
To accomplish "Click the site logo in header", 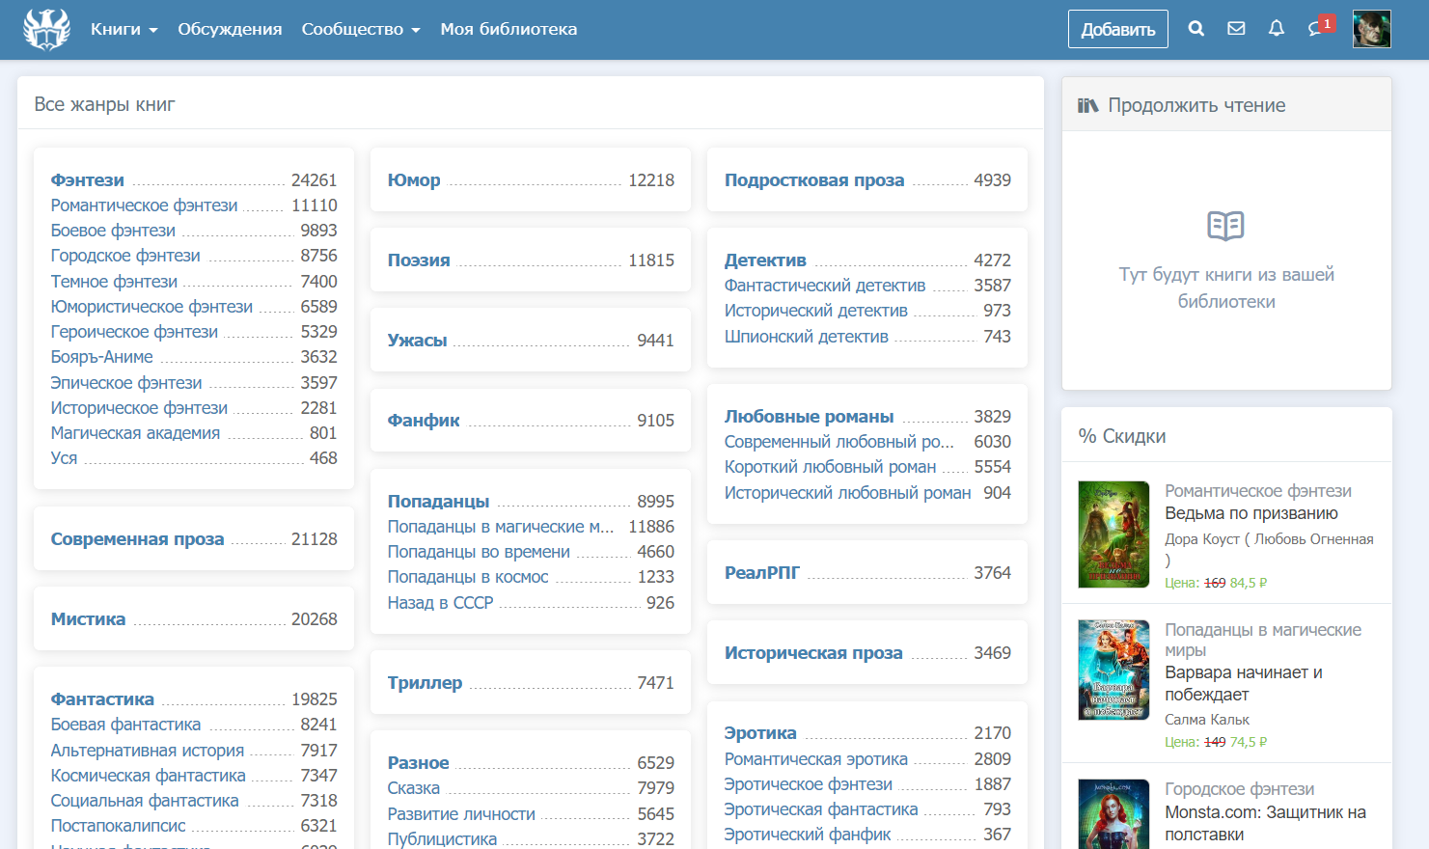I will (47, 29).
